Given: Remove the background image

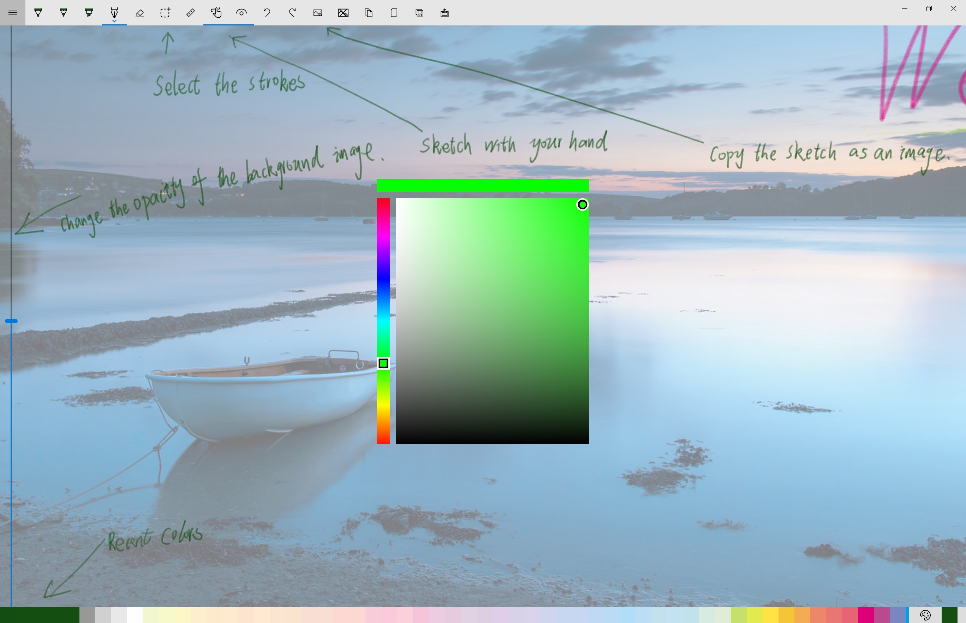Looking at the screenshot, I should click(x=343, y=13).
